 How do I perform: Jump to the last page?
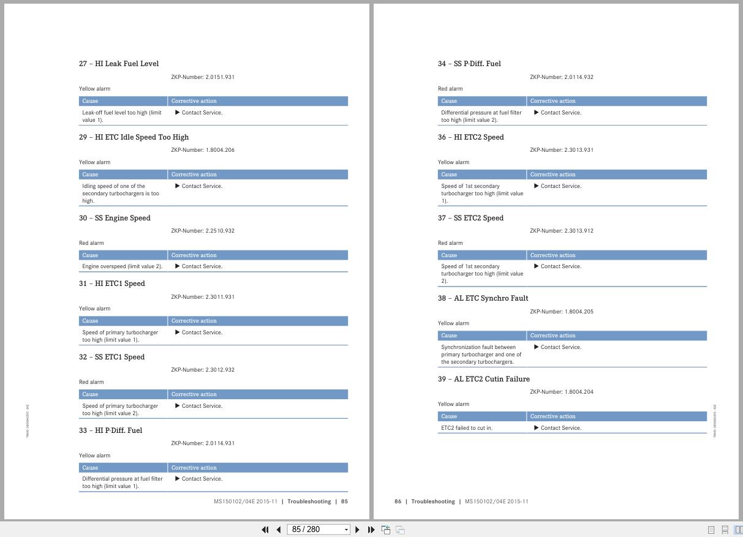pyautogui.click(x=371, y=530)
